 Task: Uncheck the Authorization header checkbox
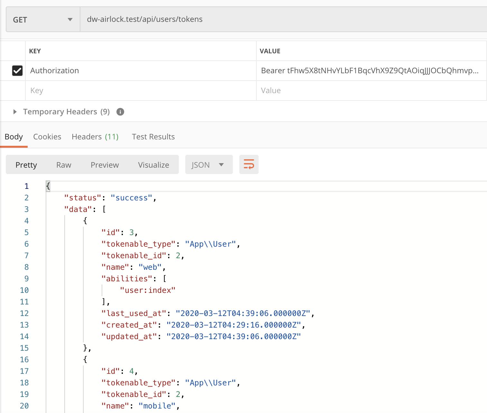[x=17, y=71]
